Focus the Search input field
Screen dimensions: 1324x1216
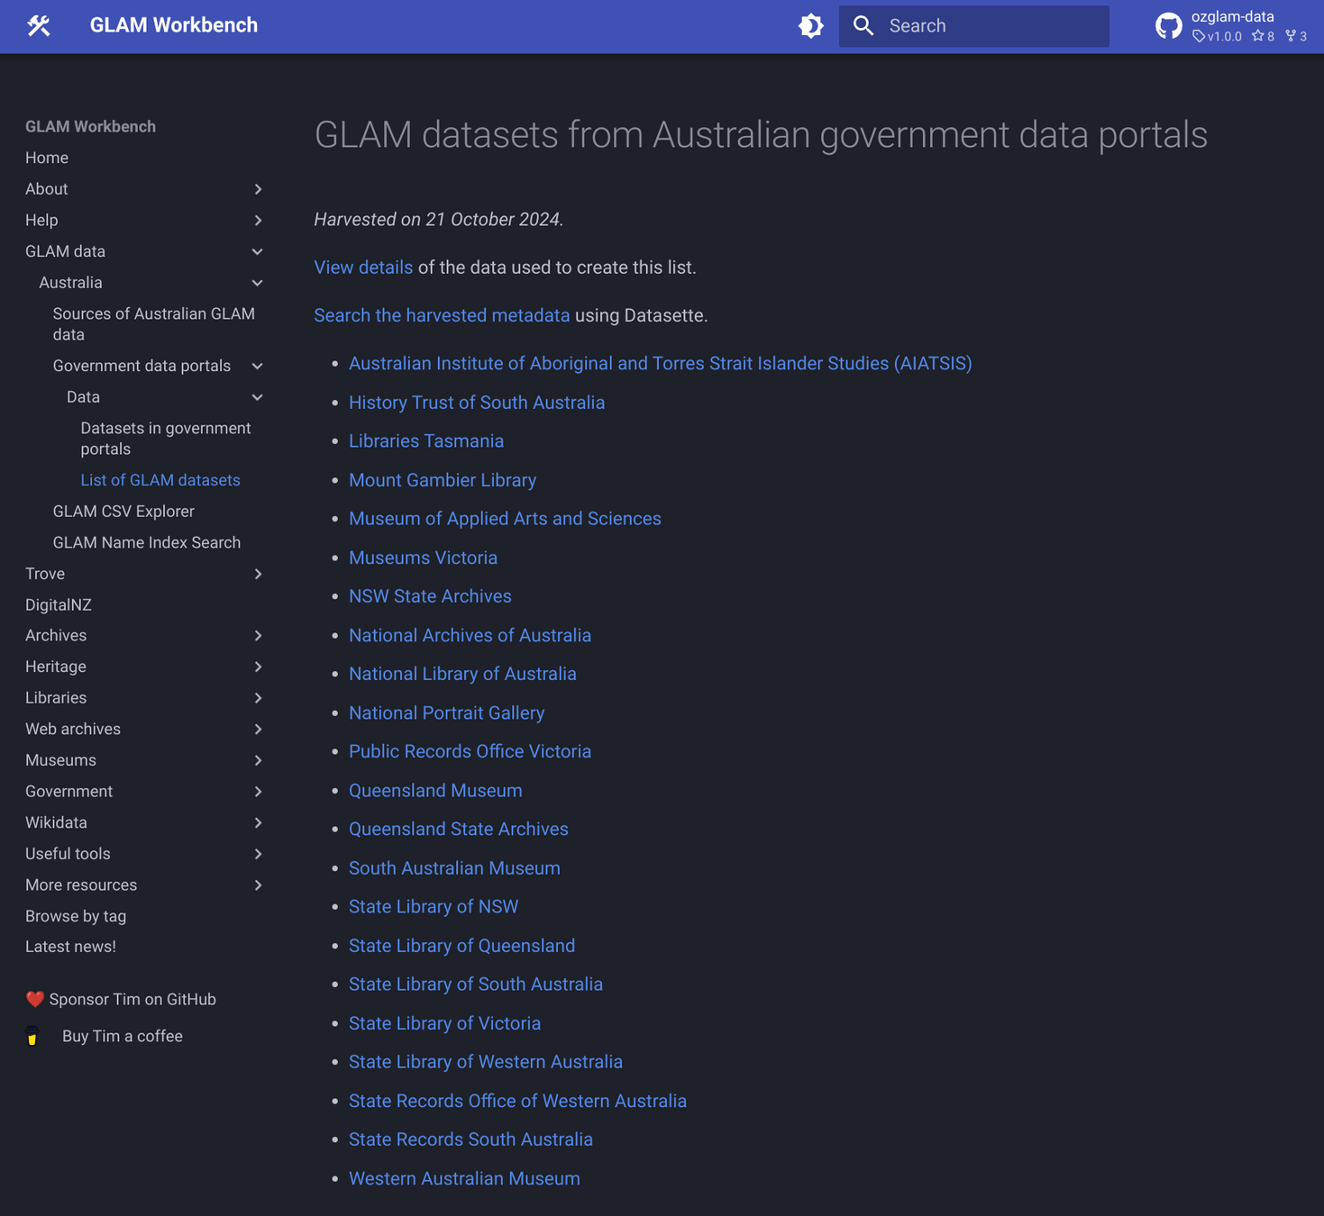973,26
